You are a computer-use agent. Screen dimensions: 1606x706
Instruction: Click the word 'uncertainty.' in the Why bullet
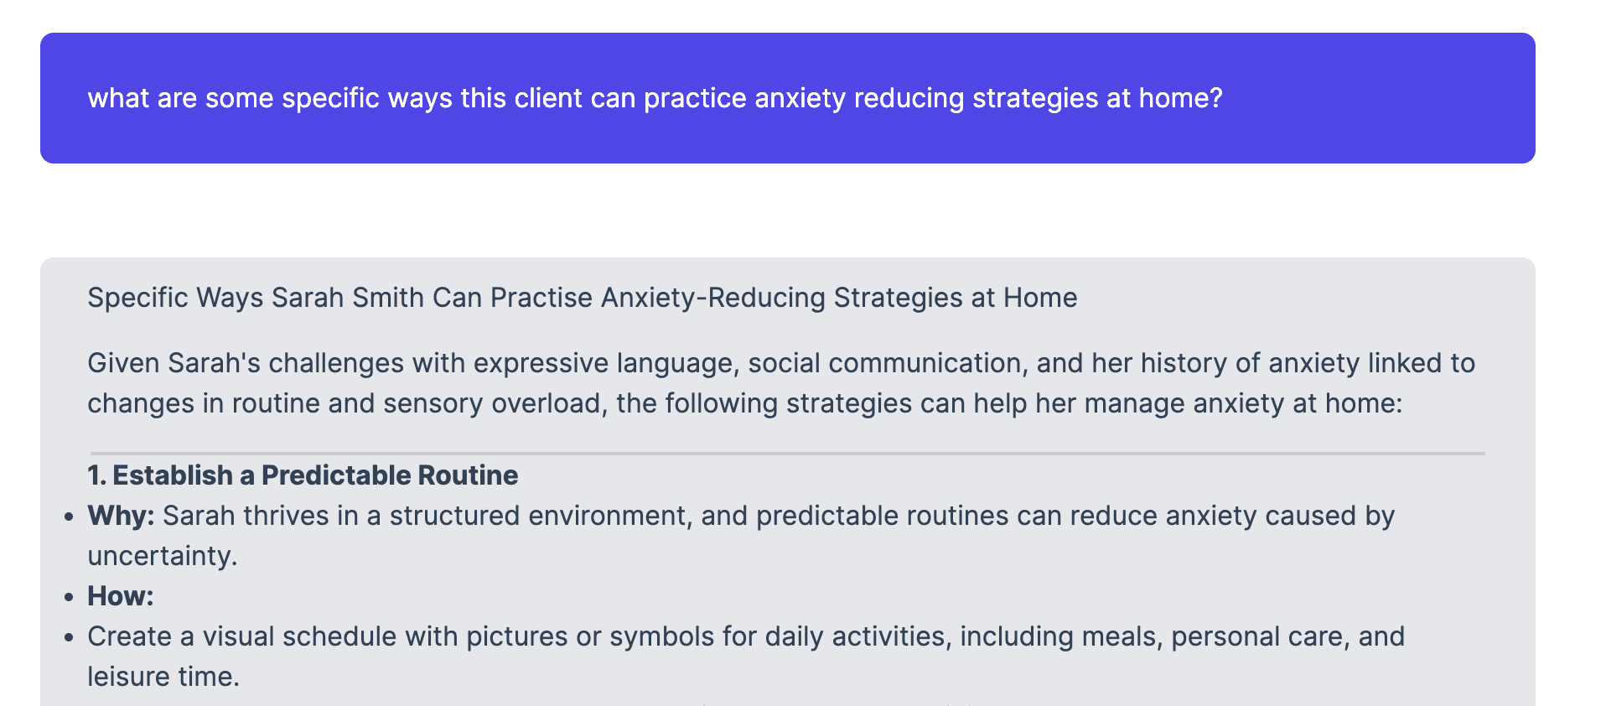(163, 556)
